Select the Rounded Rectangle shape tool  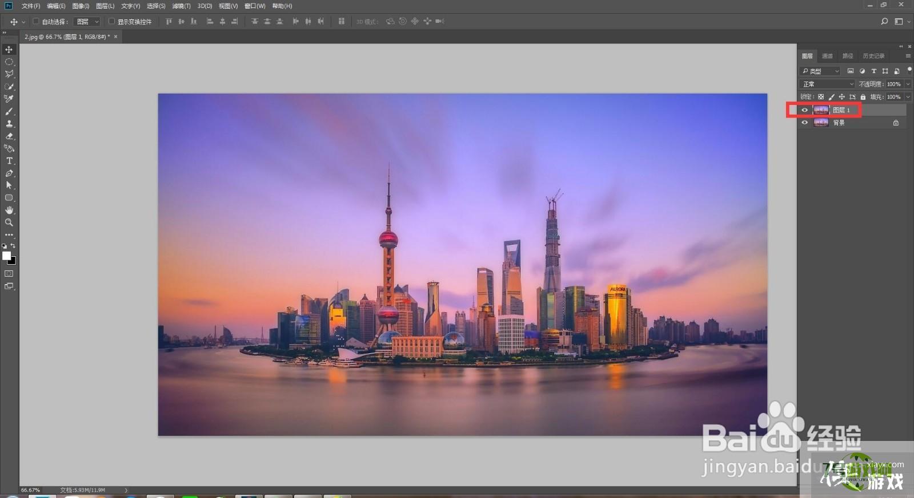9,198
